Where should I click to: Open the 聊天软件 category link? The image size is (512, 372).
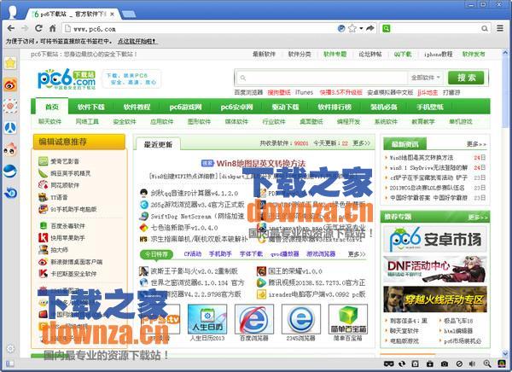tap(49, 121)
